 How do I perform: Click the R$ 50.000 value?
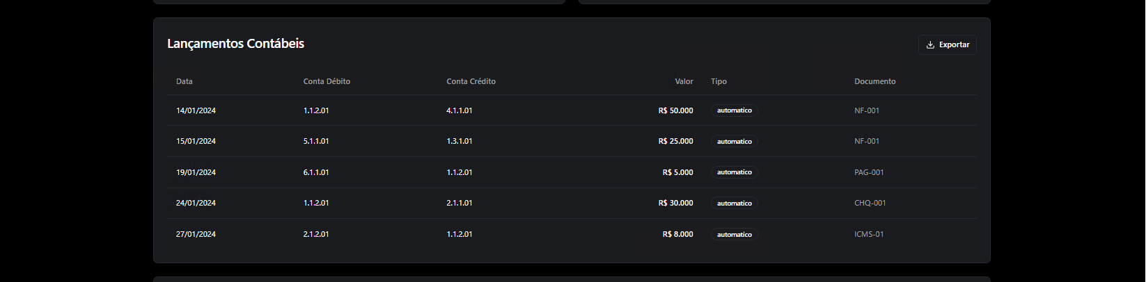tap(675, 111)
